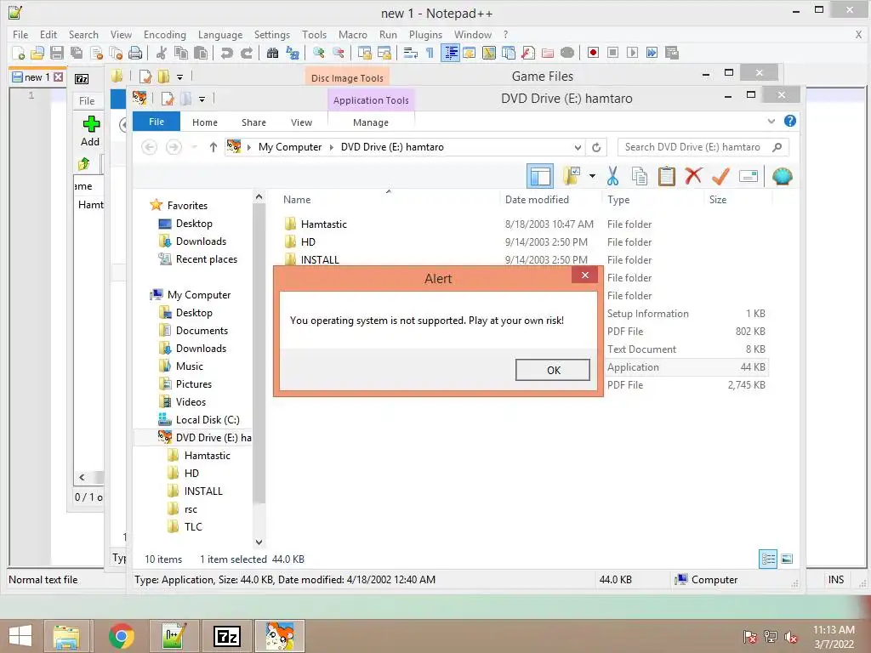This screenshot has width=871, height=653.
Task: Toggle macro recording with red dot icon
Action: tap(593, 53)
